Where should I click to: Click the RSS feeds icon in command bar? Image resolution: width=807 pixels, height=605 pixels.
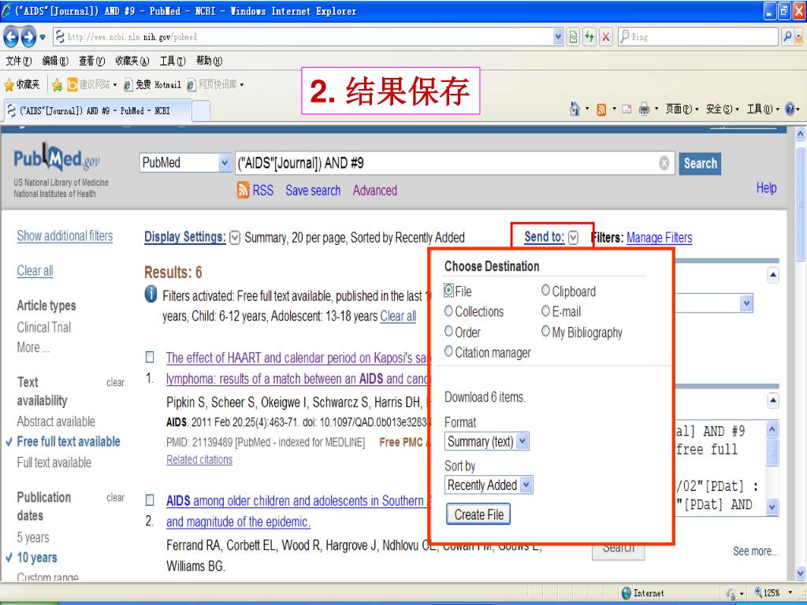pos(601,109)
